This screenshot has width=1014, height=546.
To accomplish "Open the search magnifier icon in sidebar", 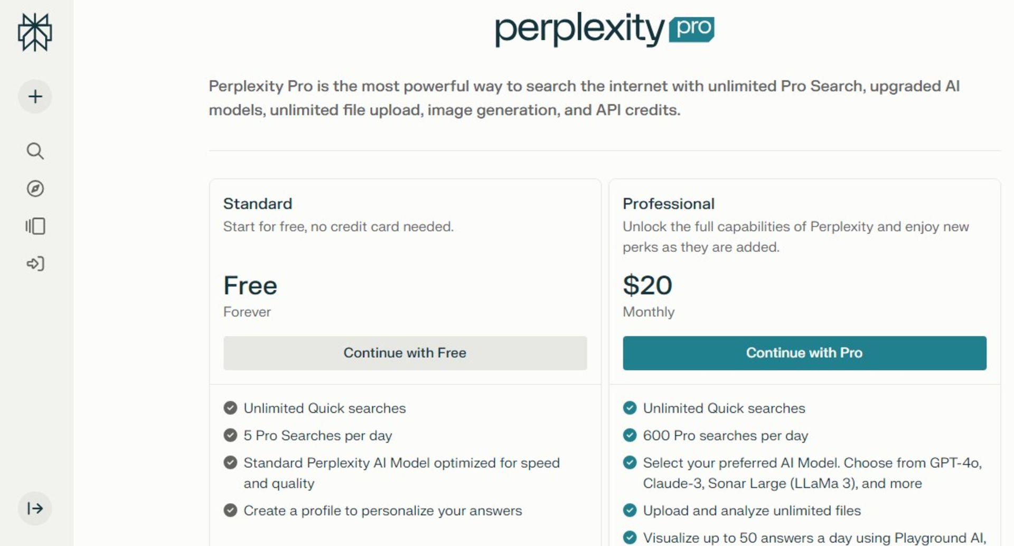I will [x=35, y=151].
